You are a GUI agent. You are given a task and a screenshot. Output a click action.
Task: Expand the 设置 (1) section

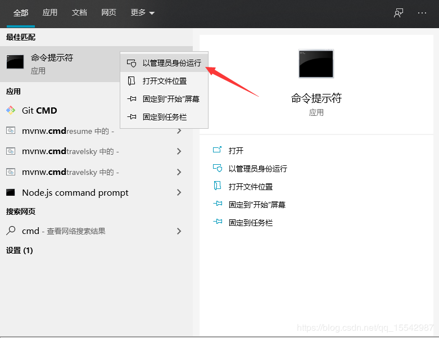(19, 250)
